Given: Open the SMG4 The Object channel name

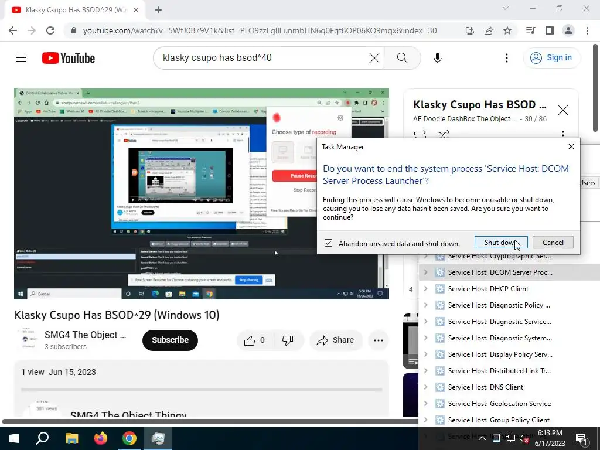Looking at the screenshot, I should [86, 335].
